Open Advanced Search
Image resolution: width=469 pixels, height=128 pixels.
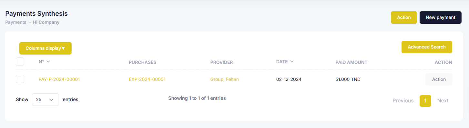[x=427, y=47]
